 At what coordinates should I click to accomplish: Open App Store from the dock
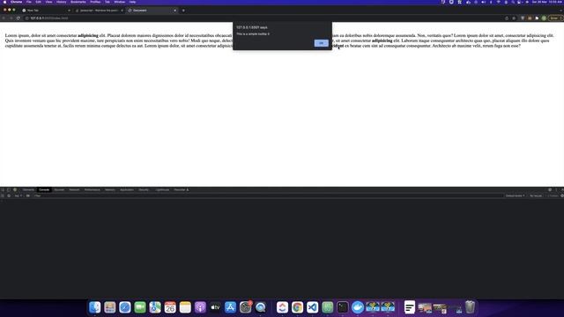[230, 307]
